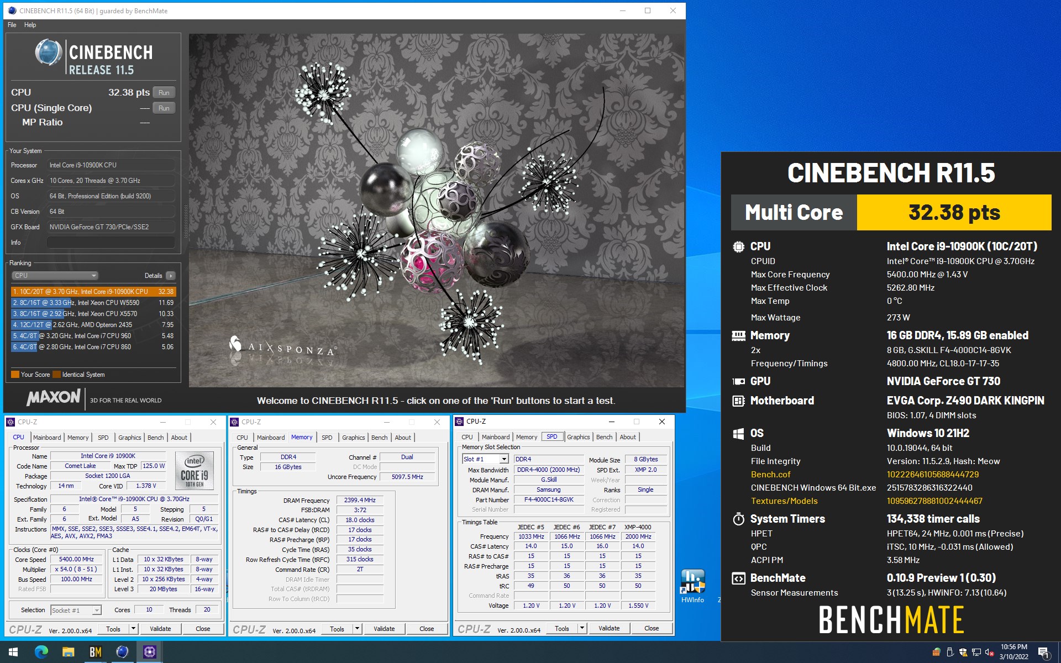Open the Slot #1 memory slot dropdown
This screenshot has height=663, width=1061.
pyautogui.click(x=485, y=459)
